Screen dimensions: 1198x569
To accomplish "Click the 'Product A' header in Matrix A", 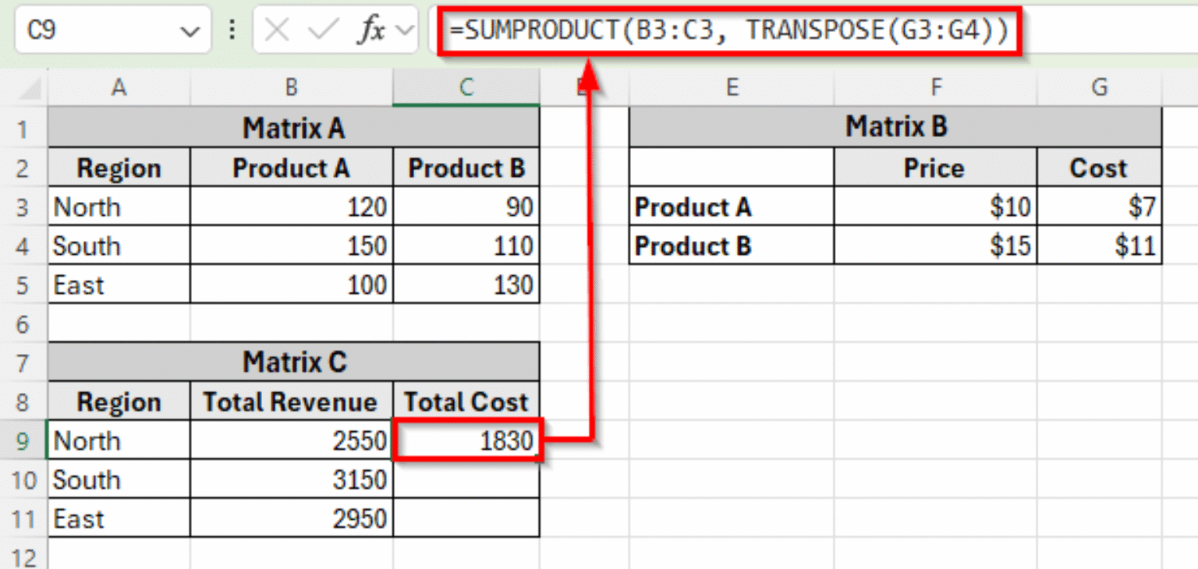I will pos(291,167).
